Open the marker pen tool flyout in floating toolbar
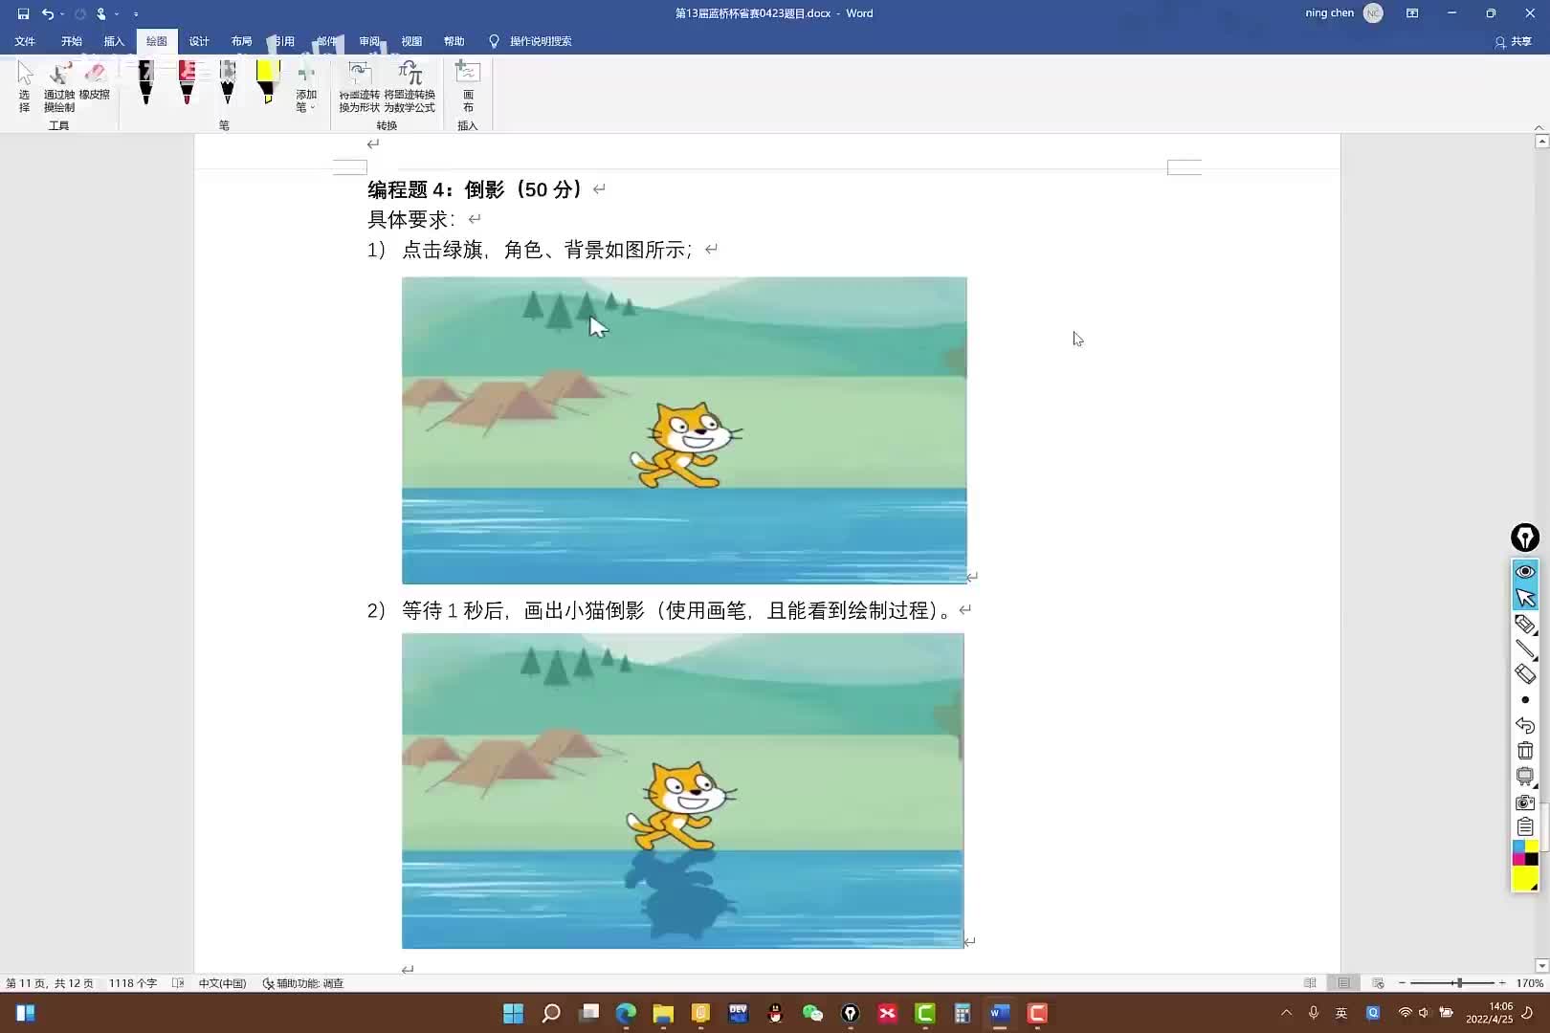 [x=1525, y=625]
